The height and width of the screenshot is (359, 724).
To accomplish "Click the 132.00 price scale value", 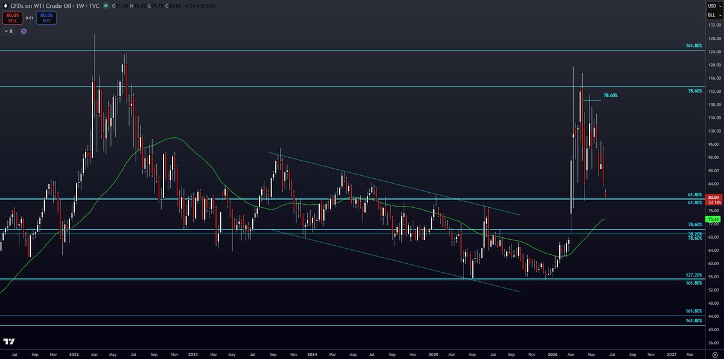I will click(x=714, y=25).
